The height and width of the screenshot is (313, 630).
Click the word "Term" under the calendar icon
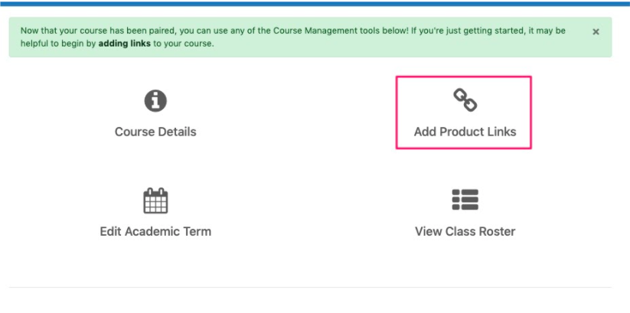[197, 231]
